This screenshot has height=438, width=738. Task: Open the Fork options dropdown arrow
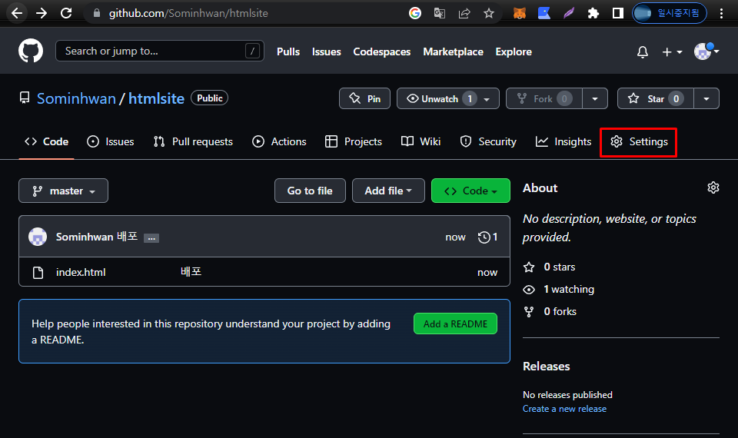tap(595, 98)
